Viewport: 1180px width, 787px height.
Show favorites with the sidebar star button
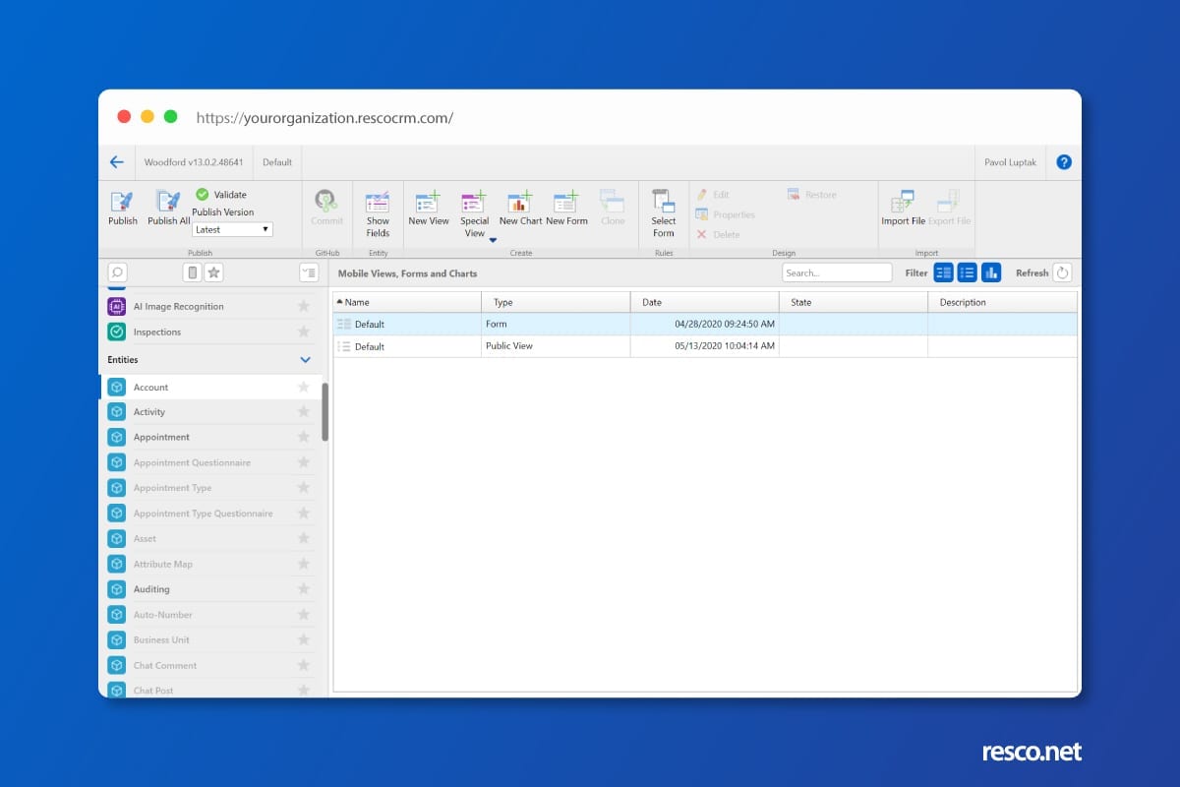213,272
